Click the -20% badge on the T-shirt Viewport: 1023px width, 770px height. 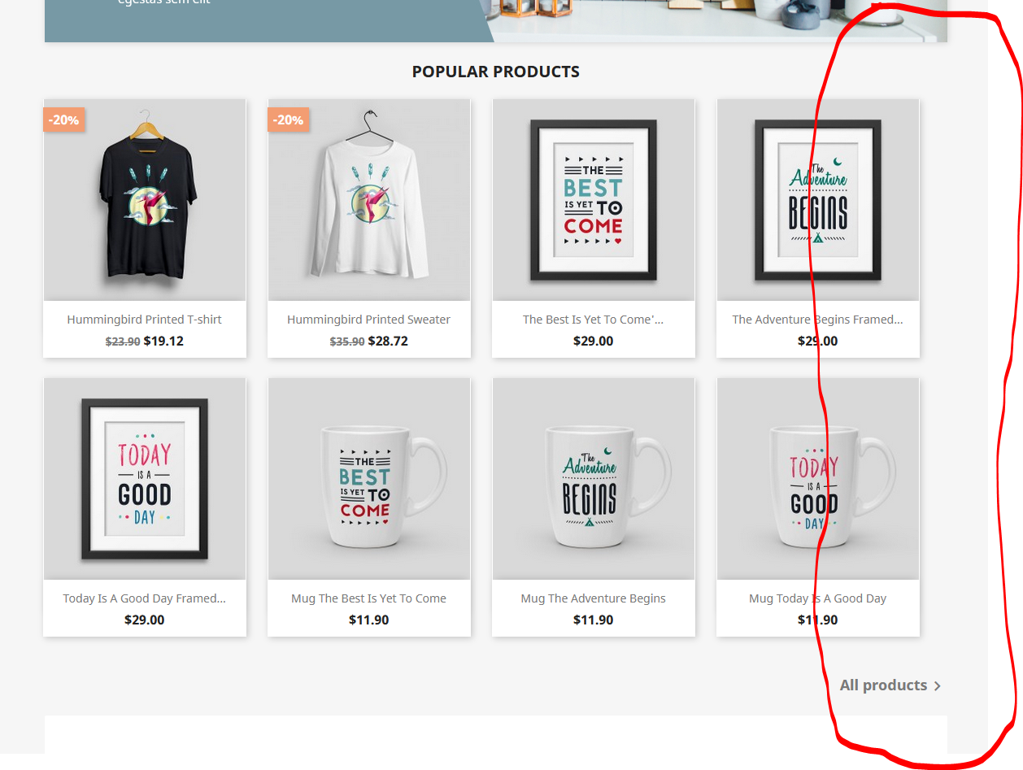63,120
